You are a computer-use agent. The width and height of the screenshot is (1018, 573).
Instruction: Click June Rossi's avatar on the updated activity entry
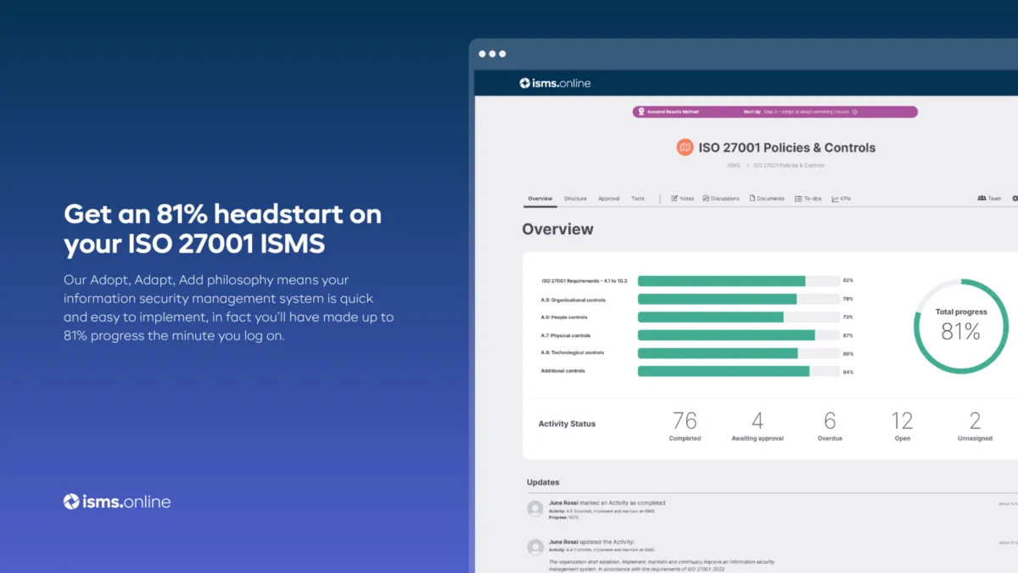click(x=535, y=548)
